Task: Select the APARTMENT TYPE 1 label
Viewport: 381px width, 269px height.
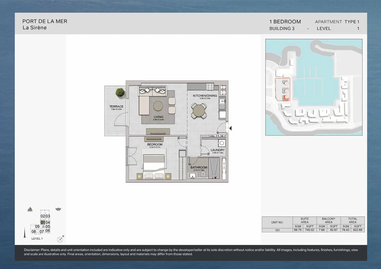Action: coord(337,22)
